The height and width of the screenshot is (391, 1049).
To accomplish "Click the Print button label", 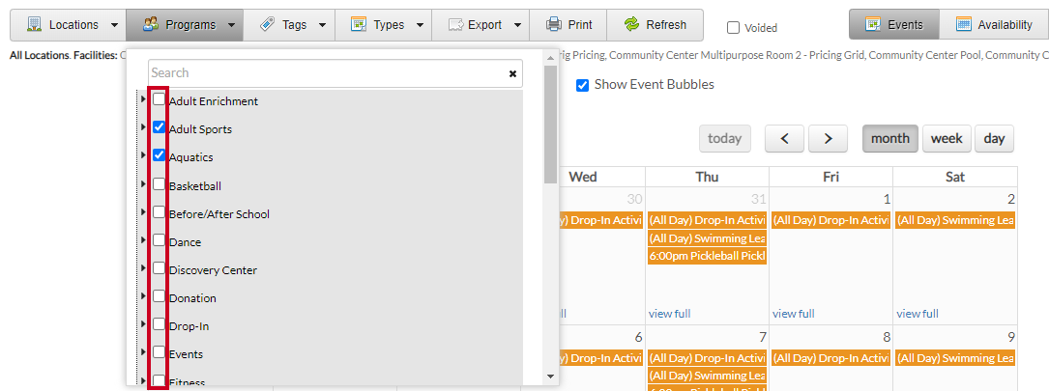I will tap(580, 25).
